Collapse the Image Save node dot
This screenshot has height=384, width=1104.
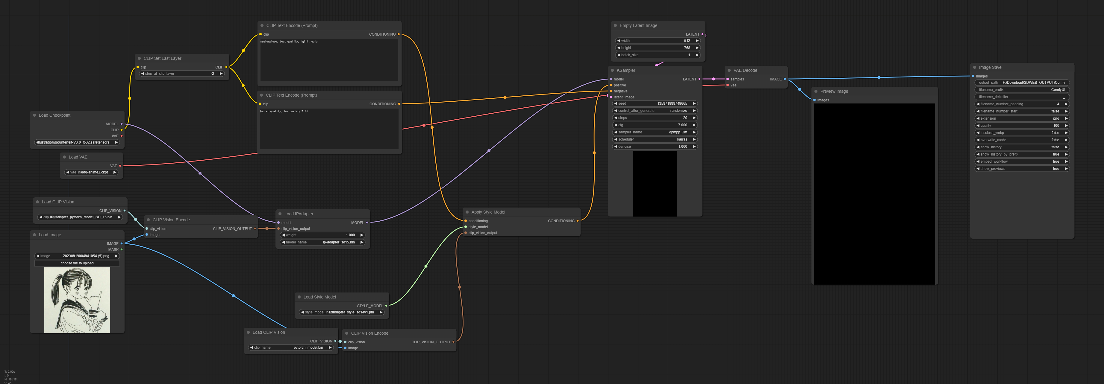coord(975,67)
